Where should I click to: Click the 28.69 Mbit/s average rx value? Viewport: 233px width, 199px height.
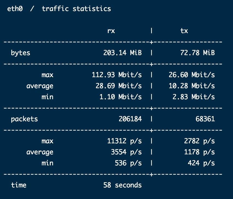tap(119, 86)
